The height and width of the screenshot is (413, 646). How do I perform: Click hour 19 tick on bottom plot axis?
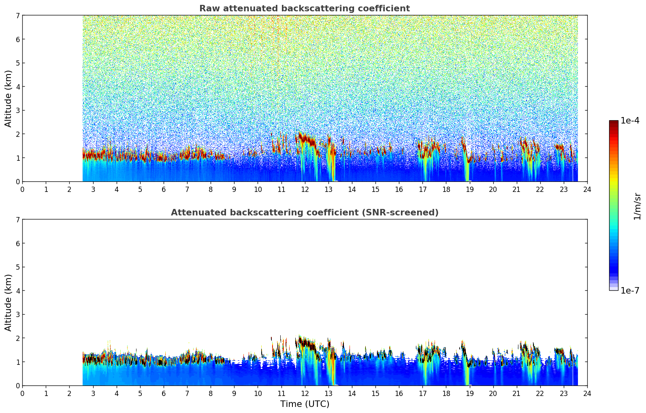click(x=469, y=393)
